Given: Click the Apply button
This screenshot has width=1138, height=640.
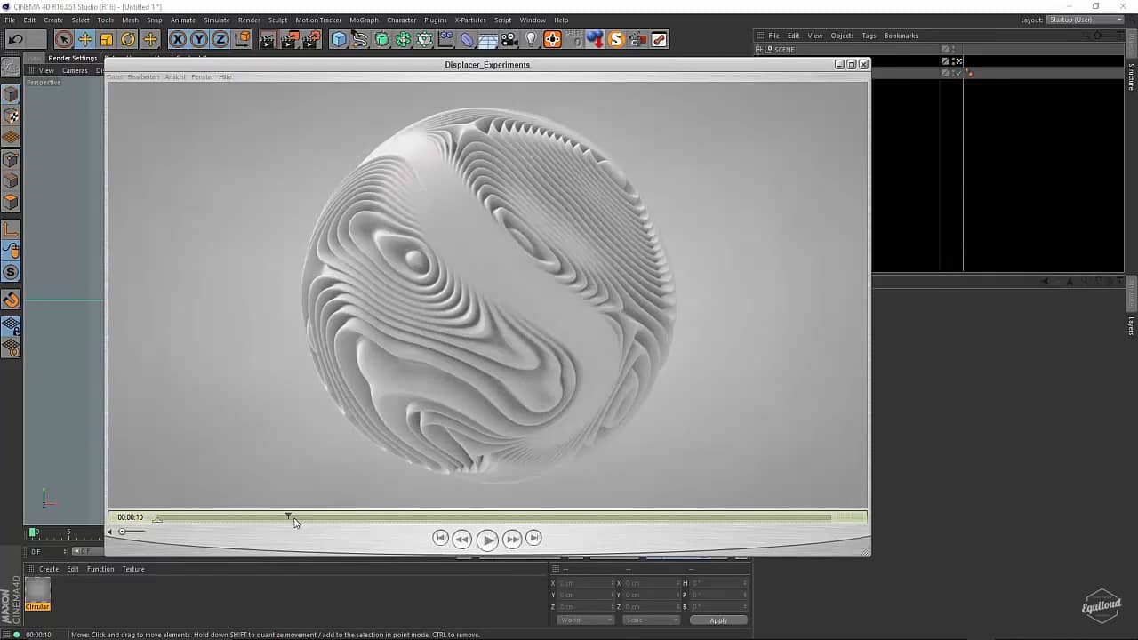Looking at the screenshot, I should tap(718, 620).
